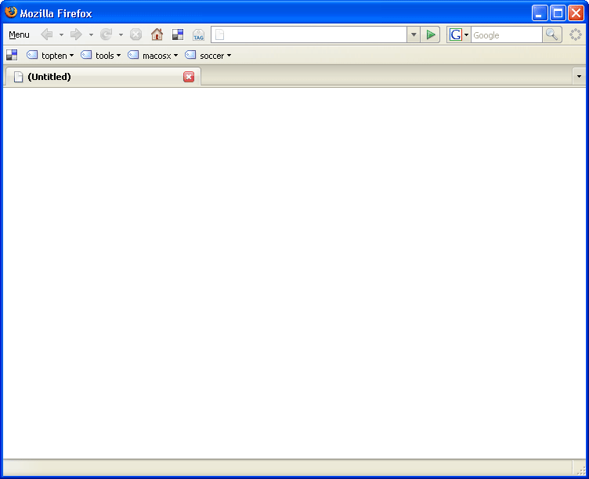This screenshot has width=589, height=479.
Task: Open the Back history dropdown arrow
Action: click(61, 35)
